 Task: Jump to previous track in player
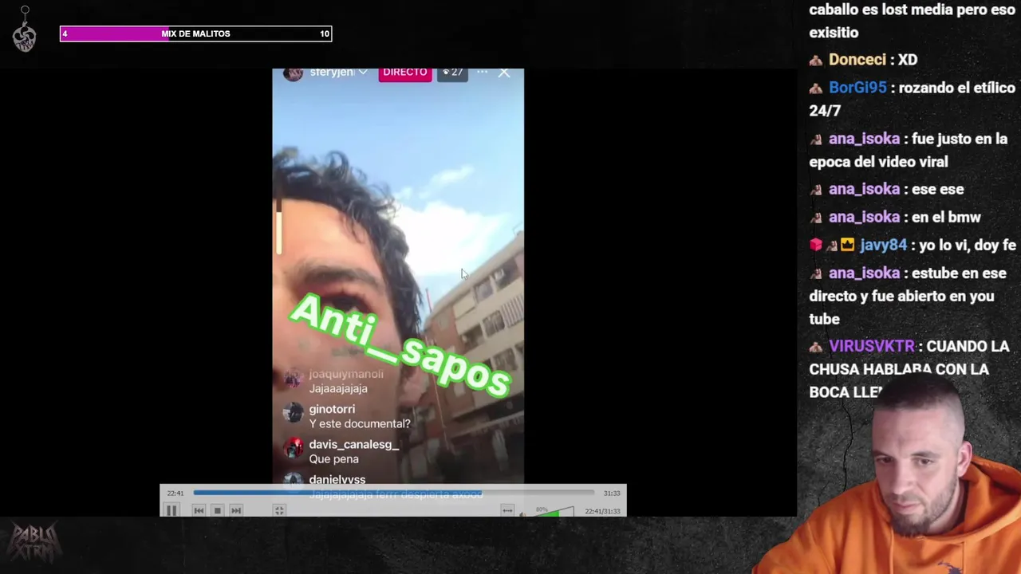pyautogui.click(x=199, y=510)
